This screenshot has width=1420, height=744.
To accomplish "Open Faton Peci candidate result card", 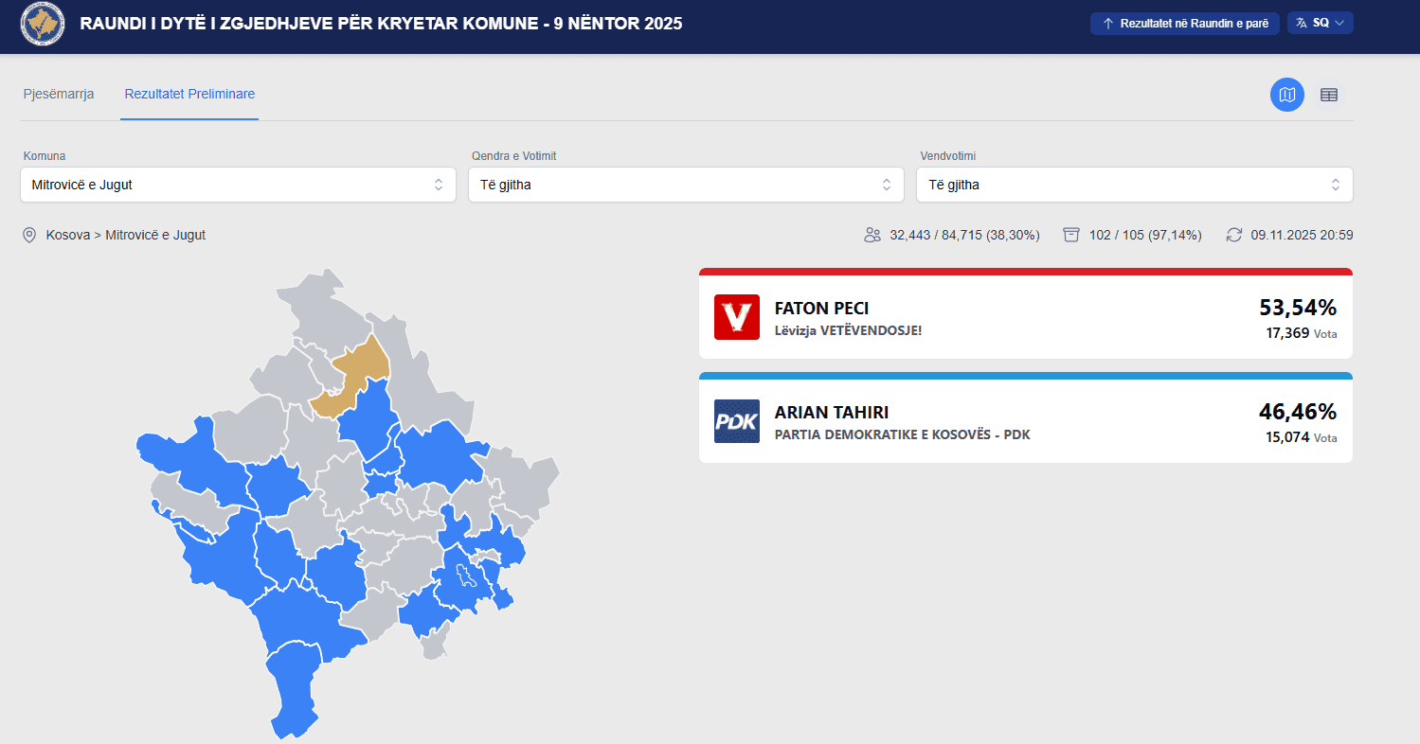I will click(x=1025, y=317).
